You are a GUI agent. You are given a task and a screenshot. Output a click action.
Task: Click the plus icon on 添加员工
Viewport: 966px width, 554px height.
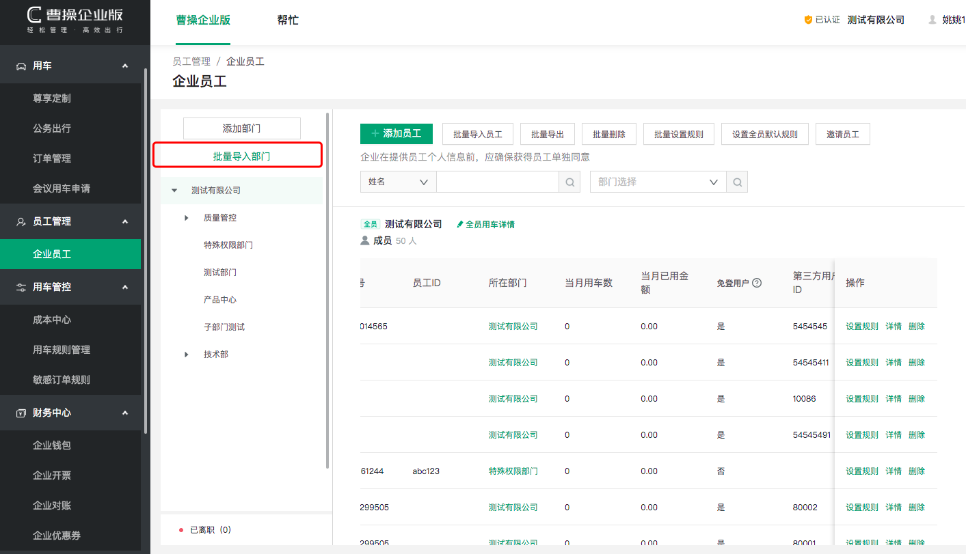point(375,134)
